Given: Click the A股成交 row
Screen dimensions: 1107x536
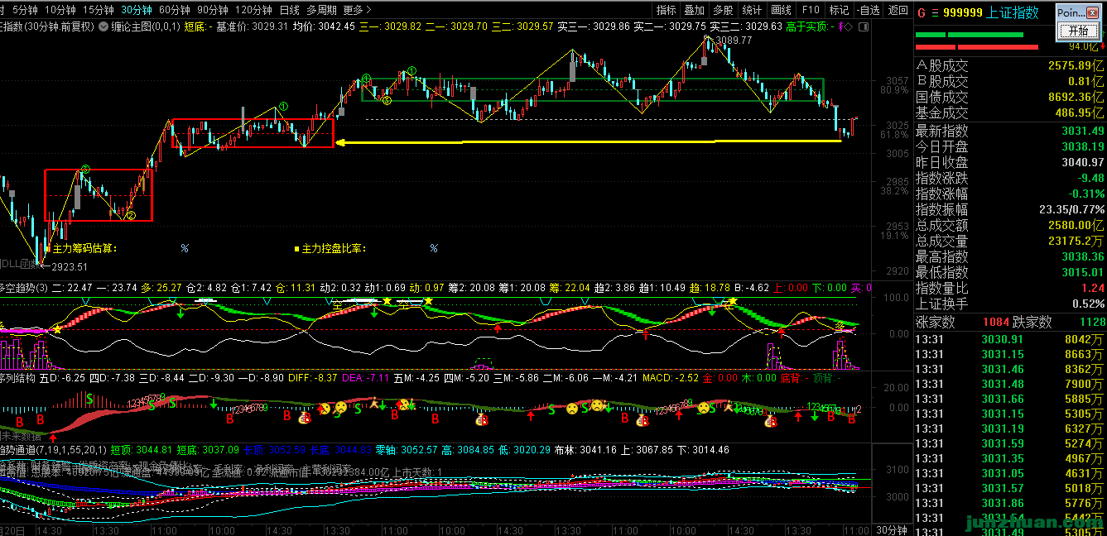Looking at the screenshot, I should click(1009, 65).
